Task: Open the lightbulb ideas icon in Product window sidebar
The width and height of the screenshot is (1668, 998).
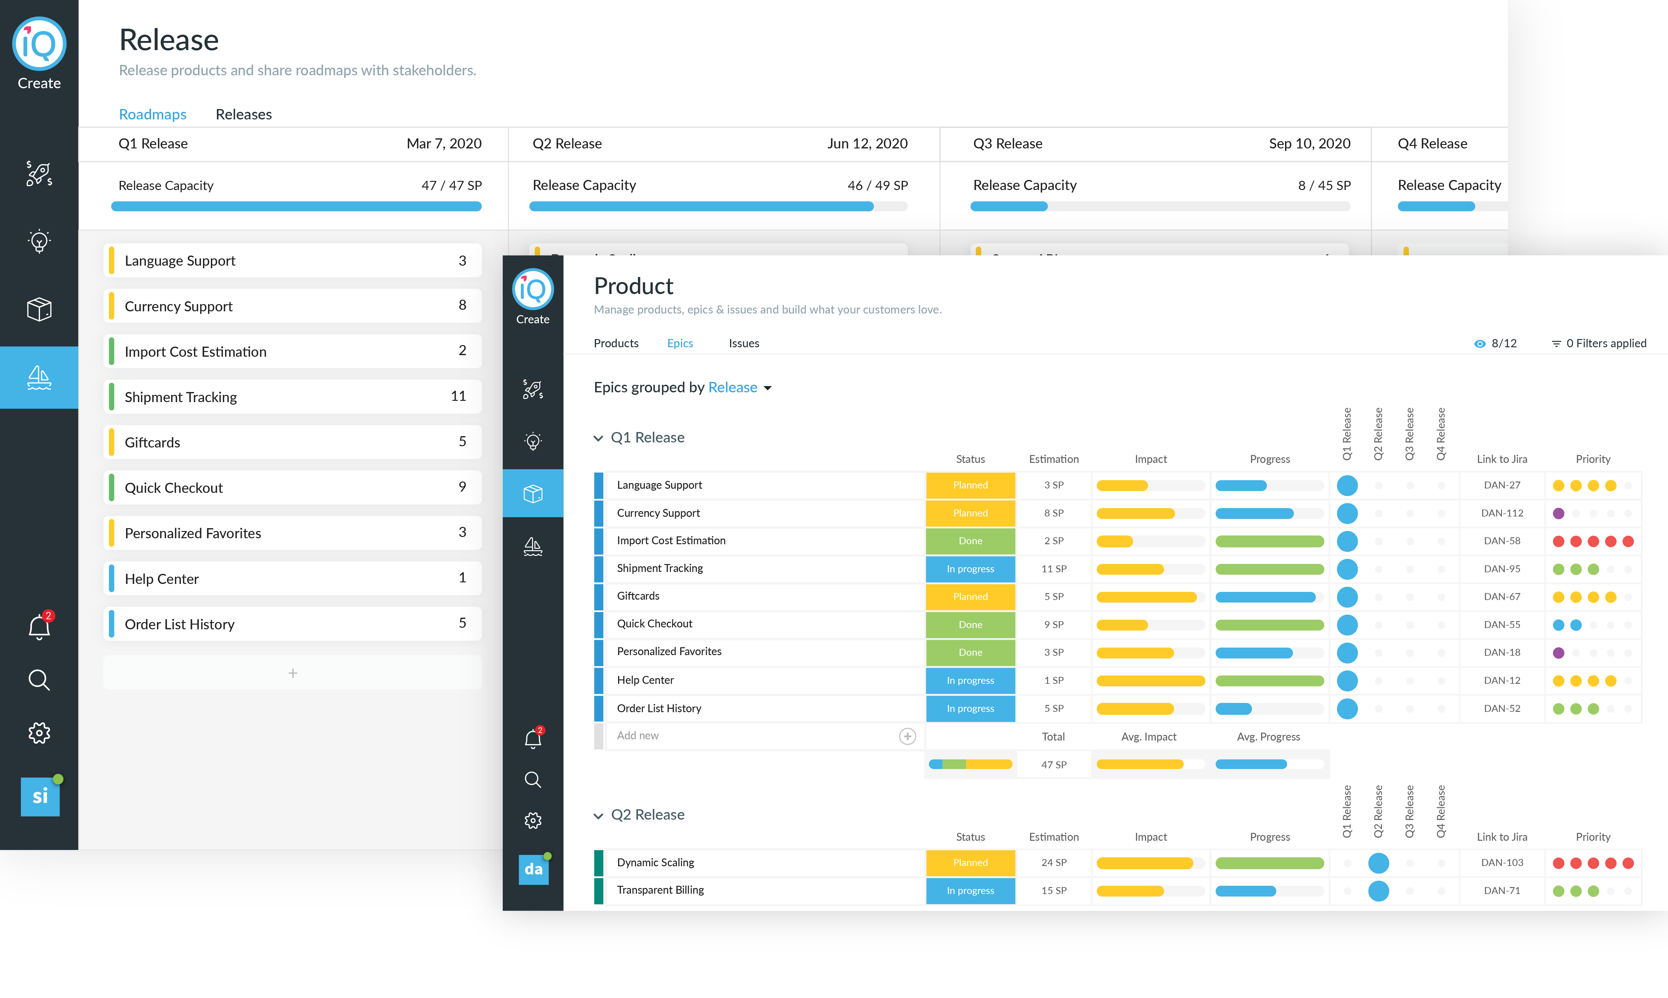Action: click(x=533, y=441)
